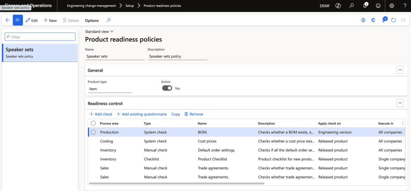Click the Execute in column header
Screen dimensions: 411x191
pos(386,123)
